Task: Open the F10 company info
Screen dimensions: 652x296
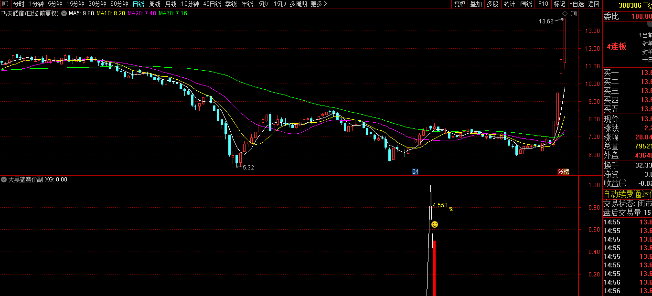Action: tap(543, 4)
